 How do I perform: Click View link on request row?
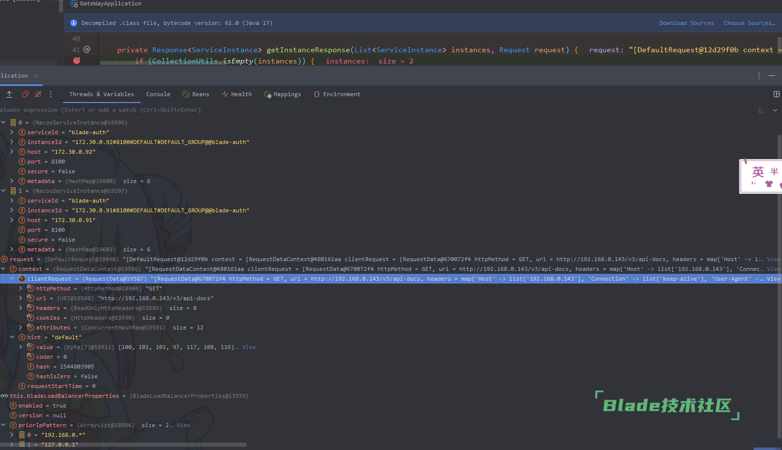773,259
